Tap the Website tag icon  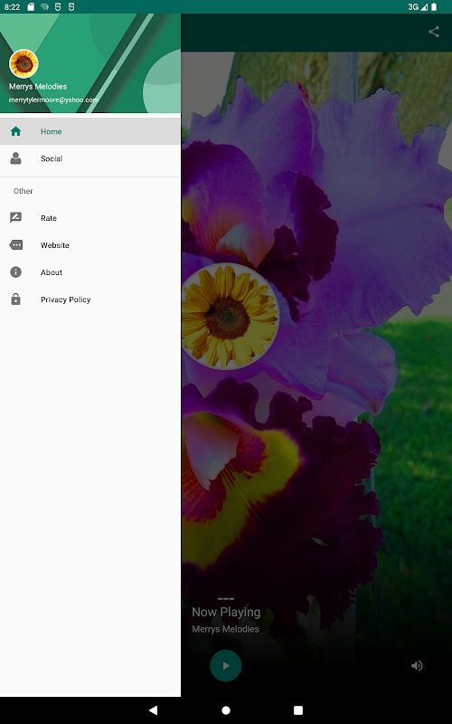coord(15,245)
